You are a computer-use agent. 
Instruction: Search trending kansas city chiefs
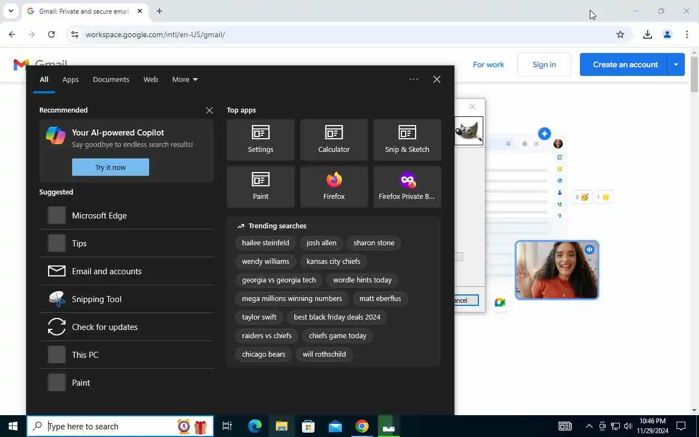tap(333, 261)
